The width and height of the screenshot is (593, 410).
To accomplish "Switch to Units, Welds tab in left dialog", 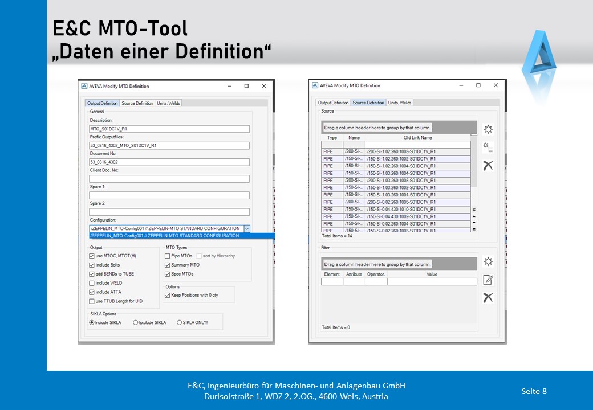I will (168, 103).
